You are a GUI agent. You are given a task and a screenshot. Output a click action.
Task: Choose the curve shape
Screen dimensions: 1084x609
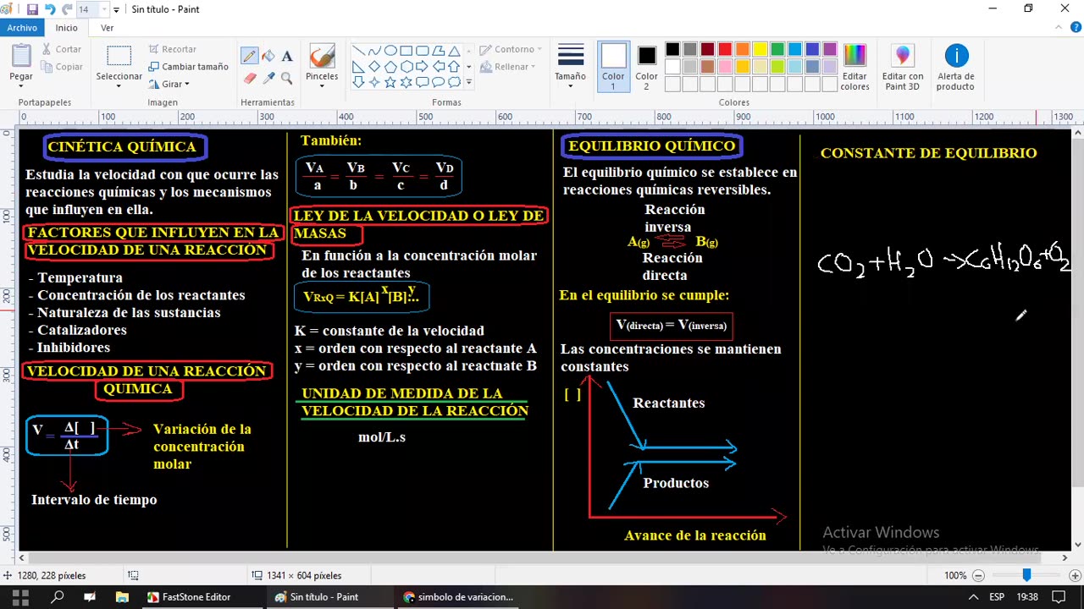[x=373, y=51]
